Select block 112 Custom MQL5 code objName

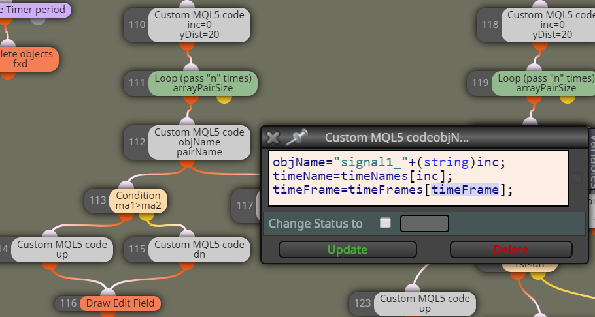[x=199, y=142]
